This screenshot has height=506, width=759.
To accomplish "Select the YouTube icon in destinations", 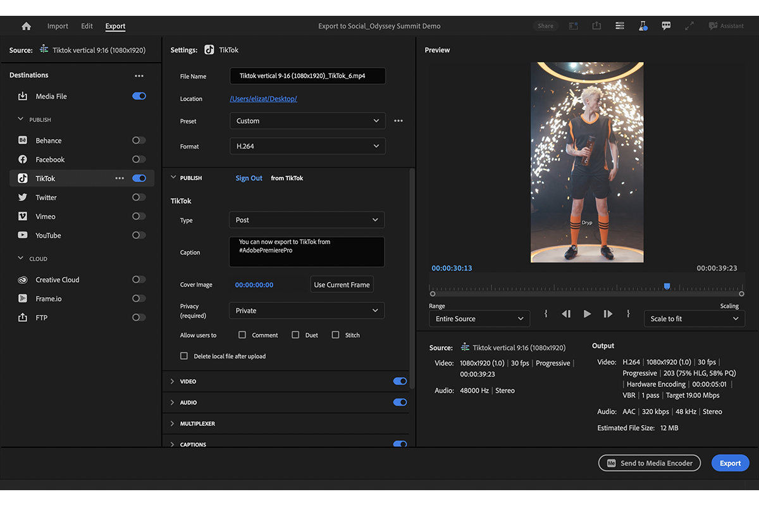I will point(23,235).
